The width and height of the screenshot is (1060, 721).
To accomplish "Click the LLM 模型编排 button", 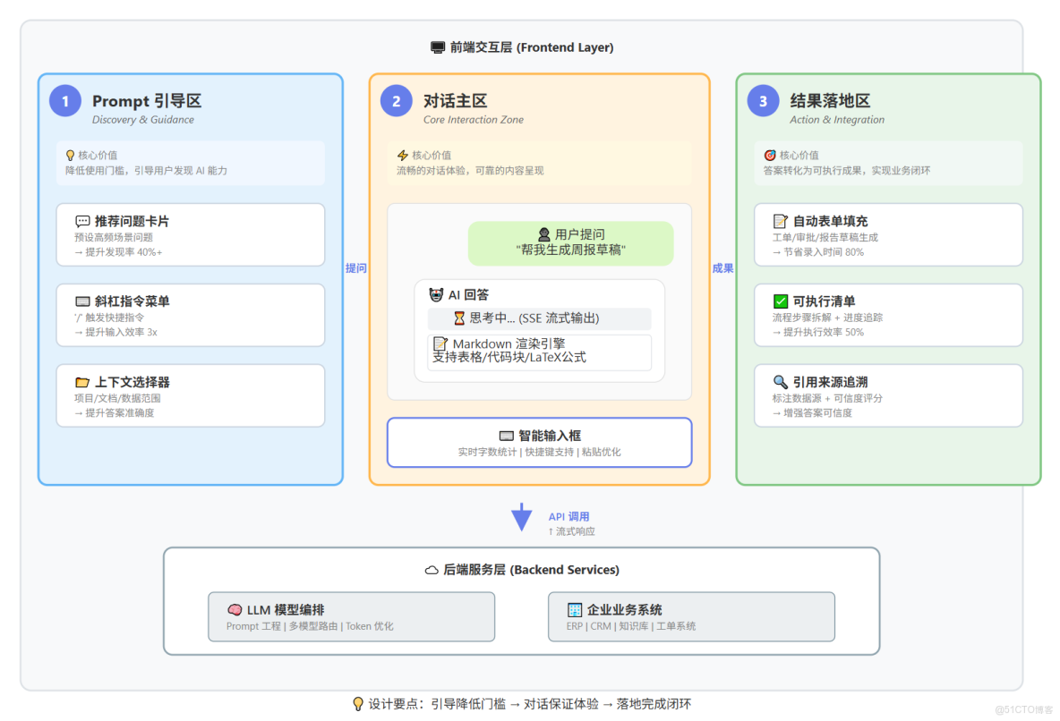I will coord(351,616).
